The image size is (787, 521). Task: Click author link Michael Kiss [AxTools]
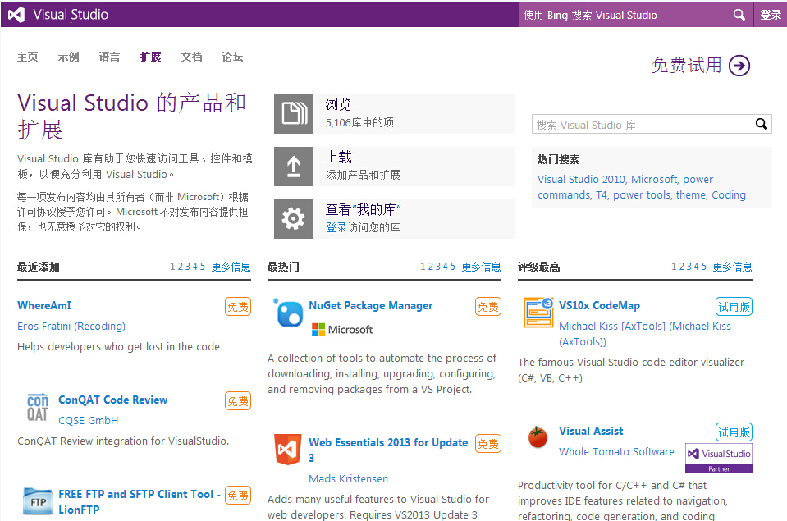pyautogui.click(x=645, y=334)
